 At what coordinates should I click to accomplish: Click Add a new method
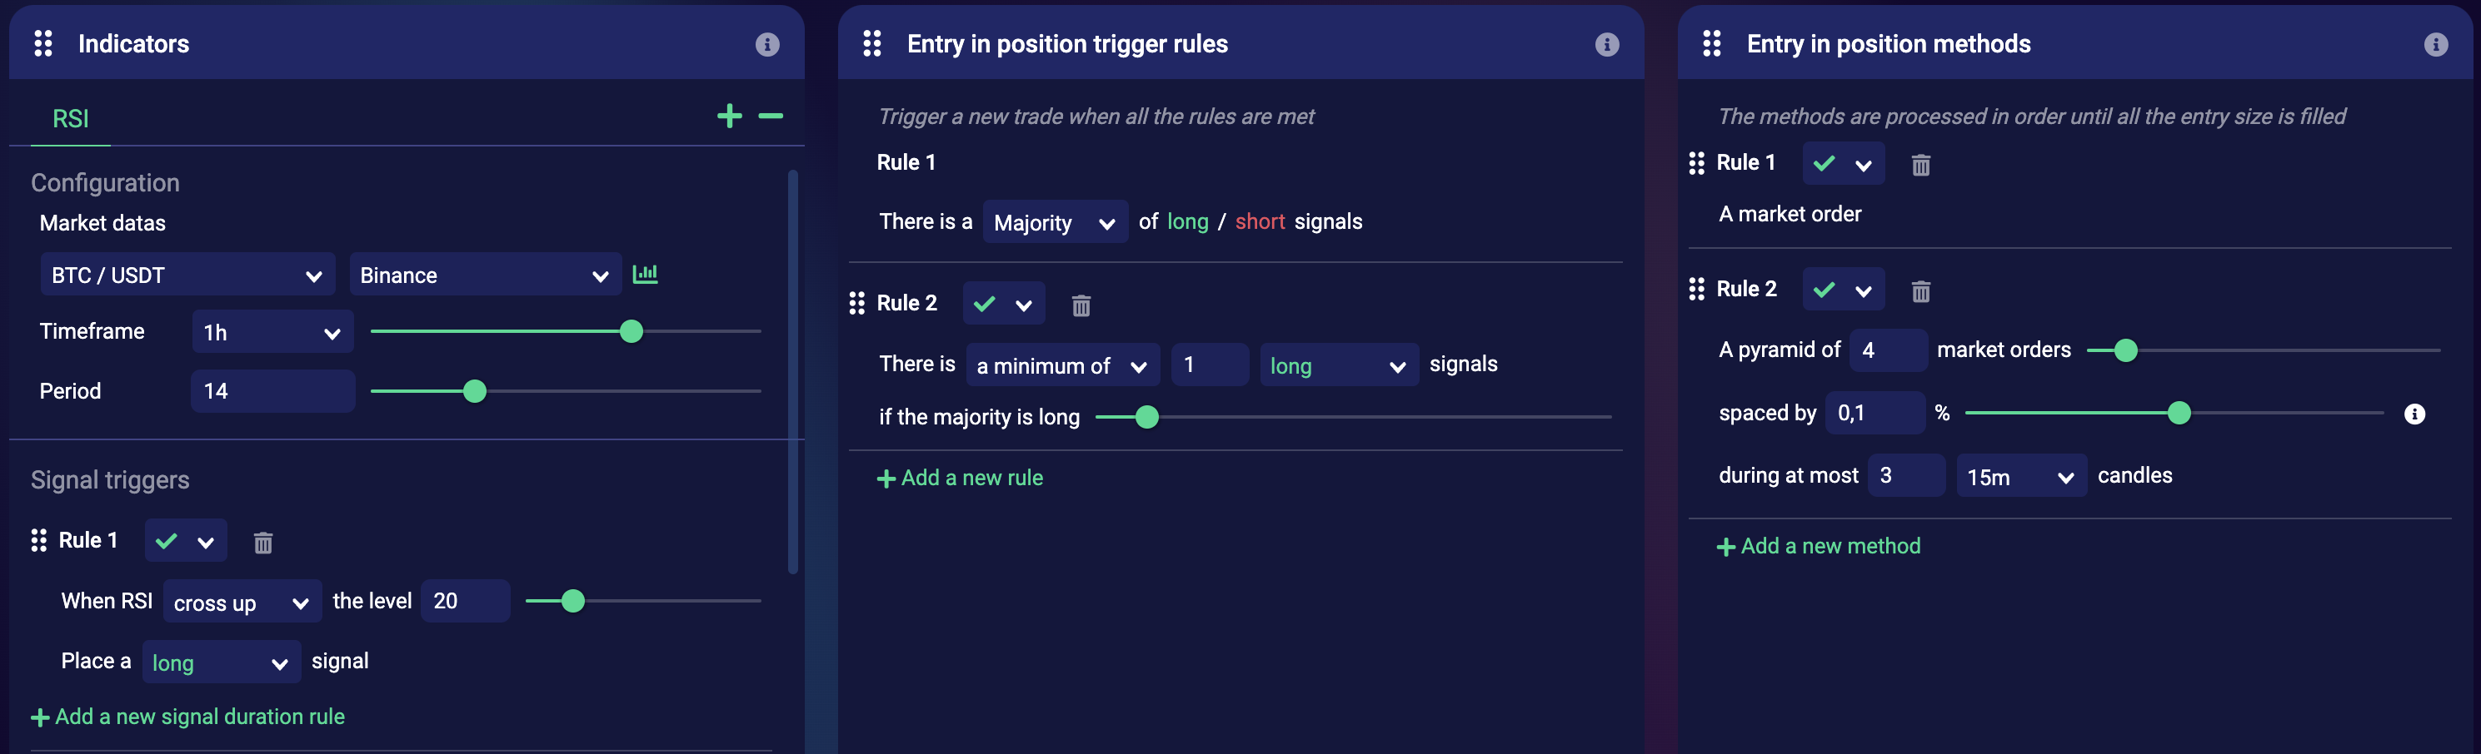click(1819, 546)
